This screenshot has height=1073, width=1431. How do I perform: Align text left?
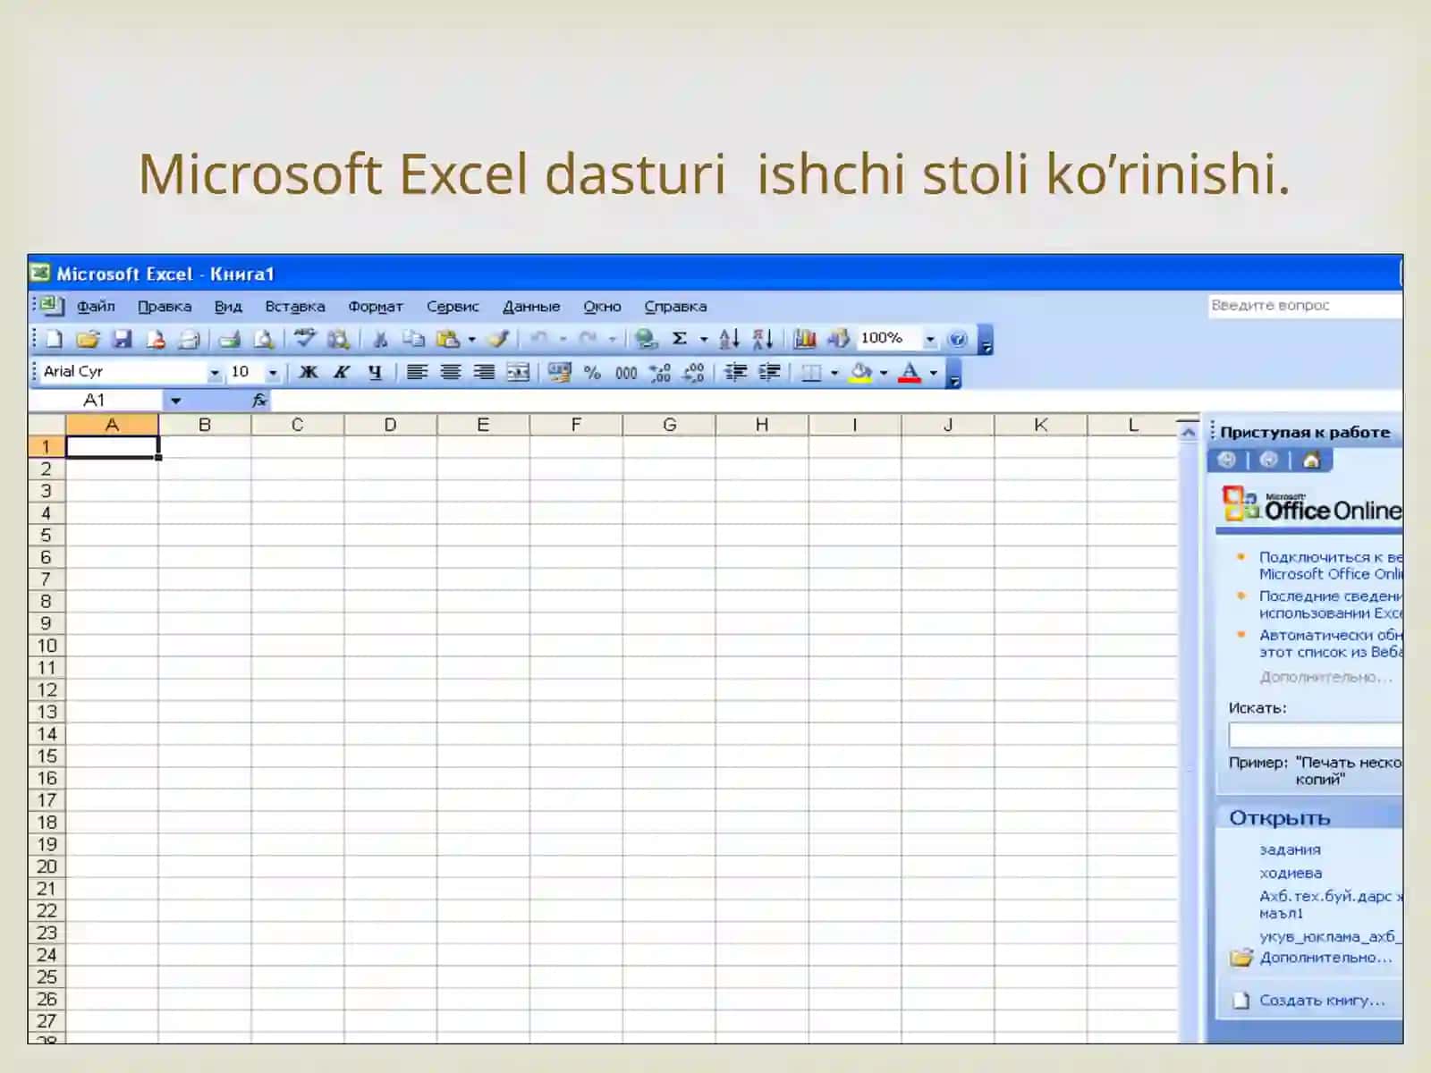[417, 372]
